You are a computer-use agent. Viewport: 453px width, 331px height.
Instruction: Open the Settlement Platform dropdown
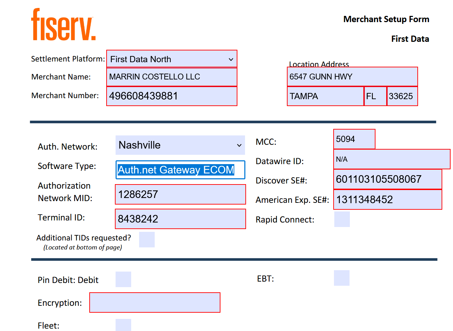[x=172, y=59]
